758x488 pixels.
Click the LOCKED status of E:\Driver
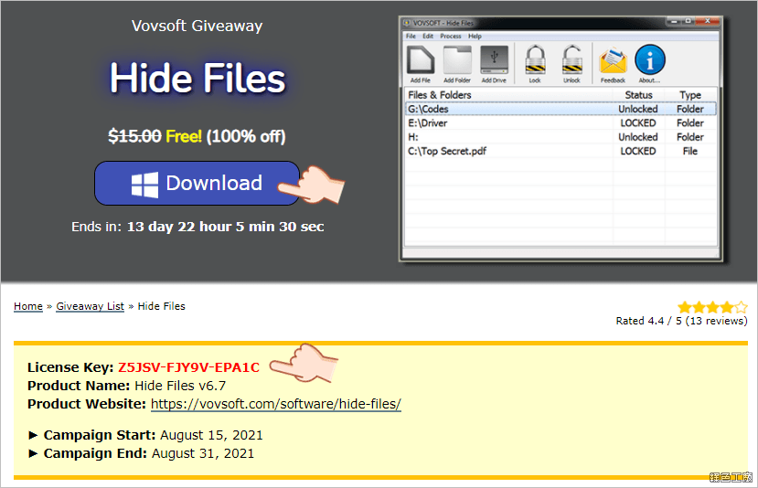tap(638, 123)
